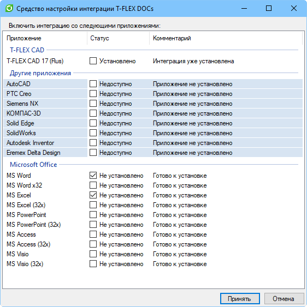The image size is (307, 307).
Task: Click the Принять button
Action: tap(240, 299)
